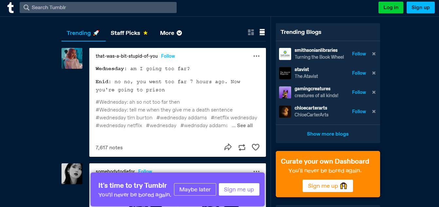Open the #wednesday netflix tag
Screen dimensions: 439x207
click(x=119, y=126)
